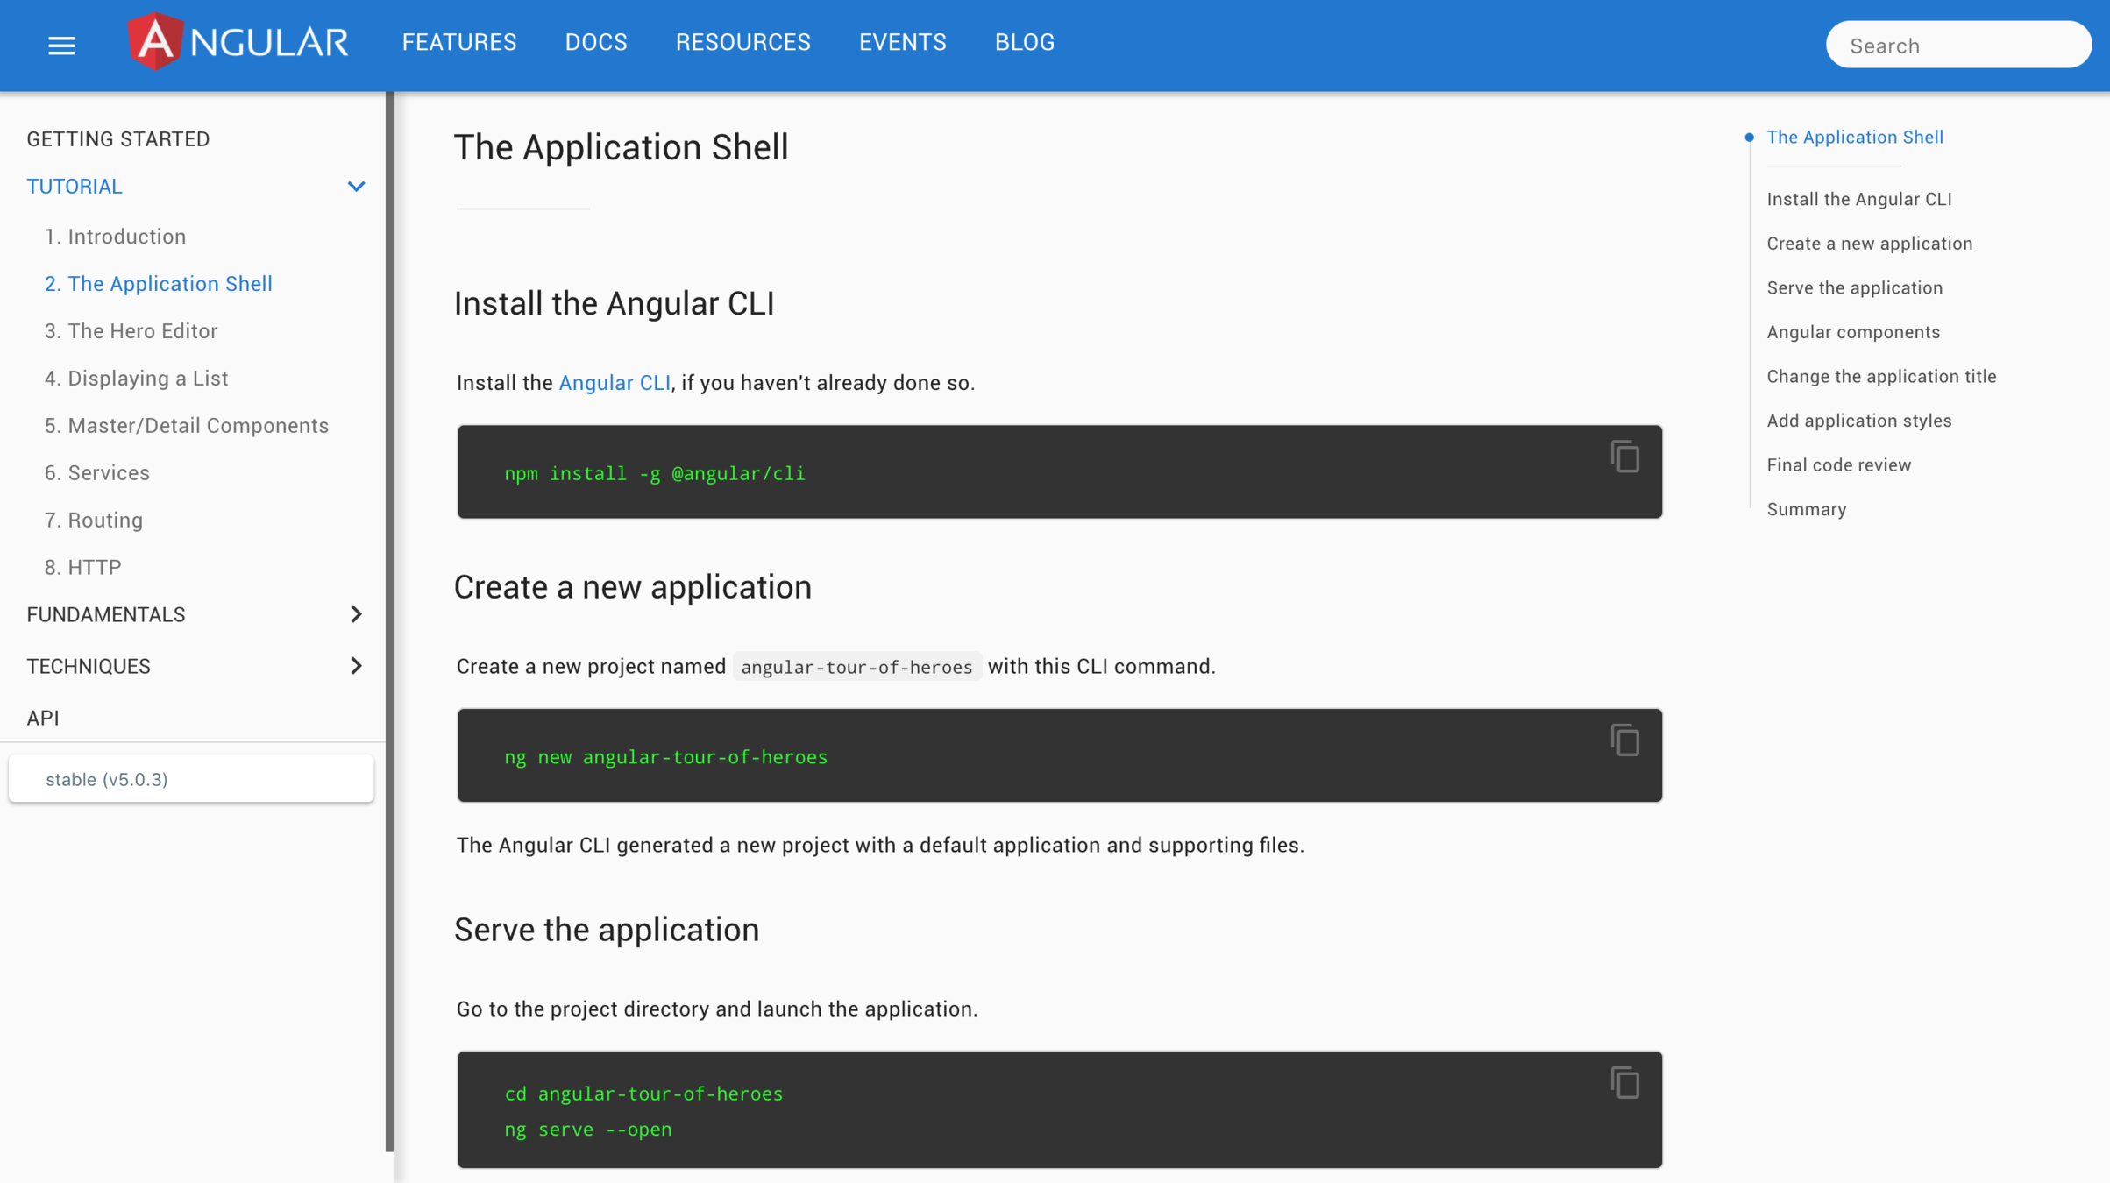
Task: Copy the npm install command
Action: 1624,457
